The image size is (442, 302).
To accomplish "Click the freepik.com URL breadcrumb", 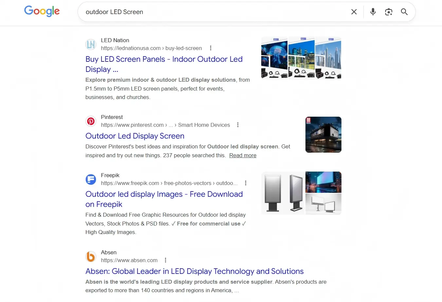I will pyautogui.click(x=169, y=183).
